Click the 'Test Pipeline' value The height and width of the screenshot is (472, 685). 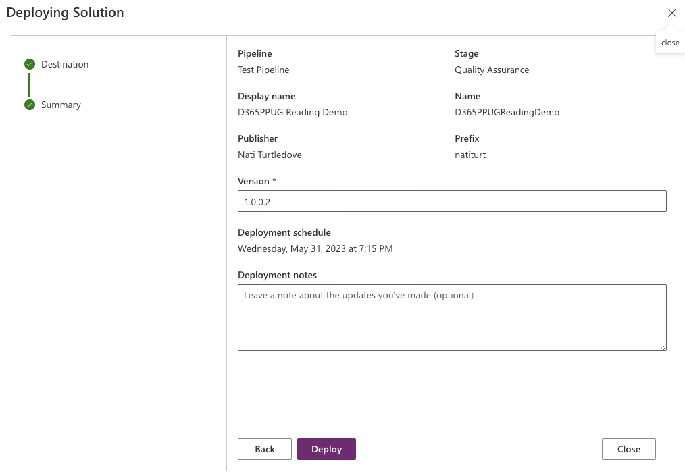[x=263, y=70]
